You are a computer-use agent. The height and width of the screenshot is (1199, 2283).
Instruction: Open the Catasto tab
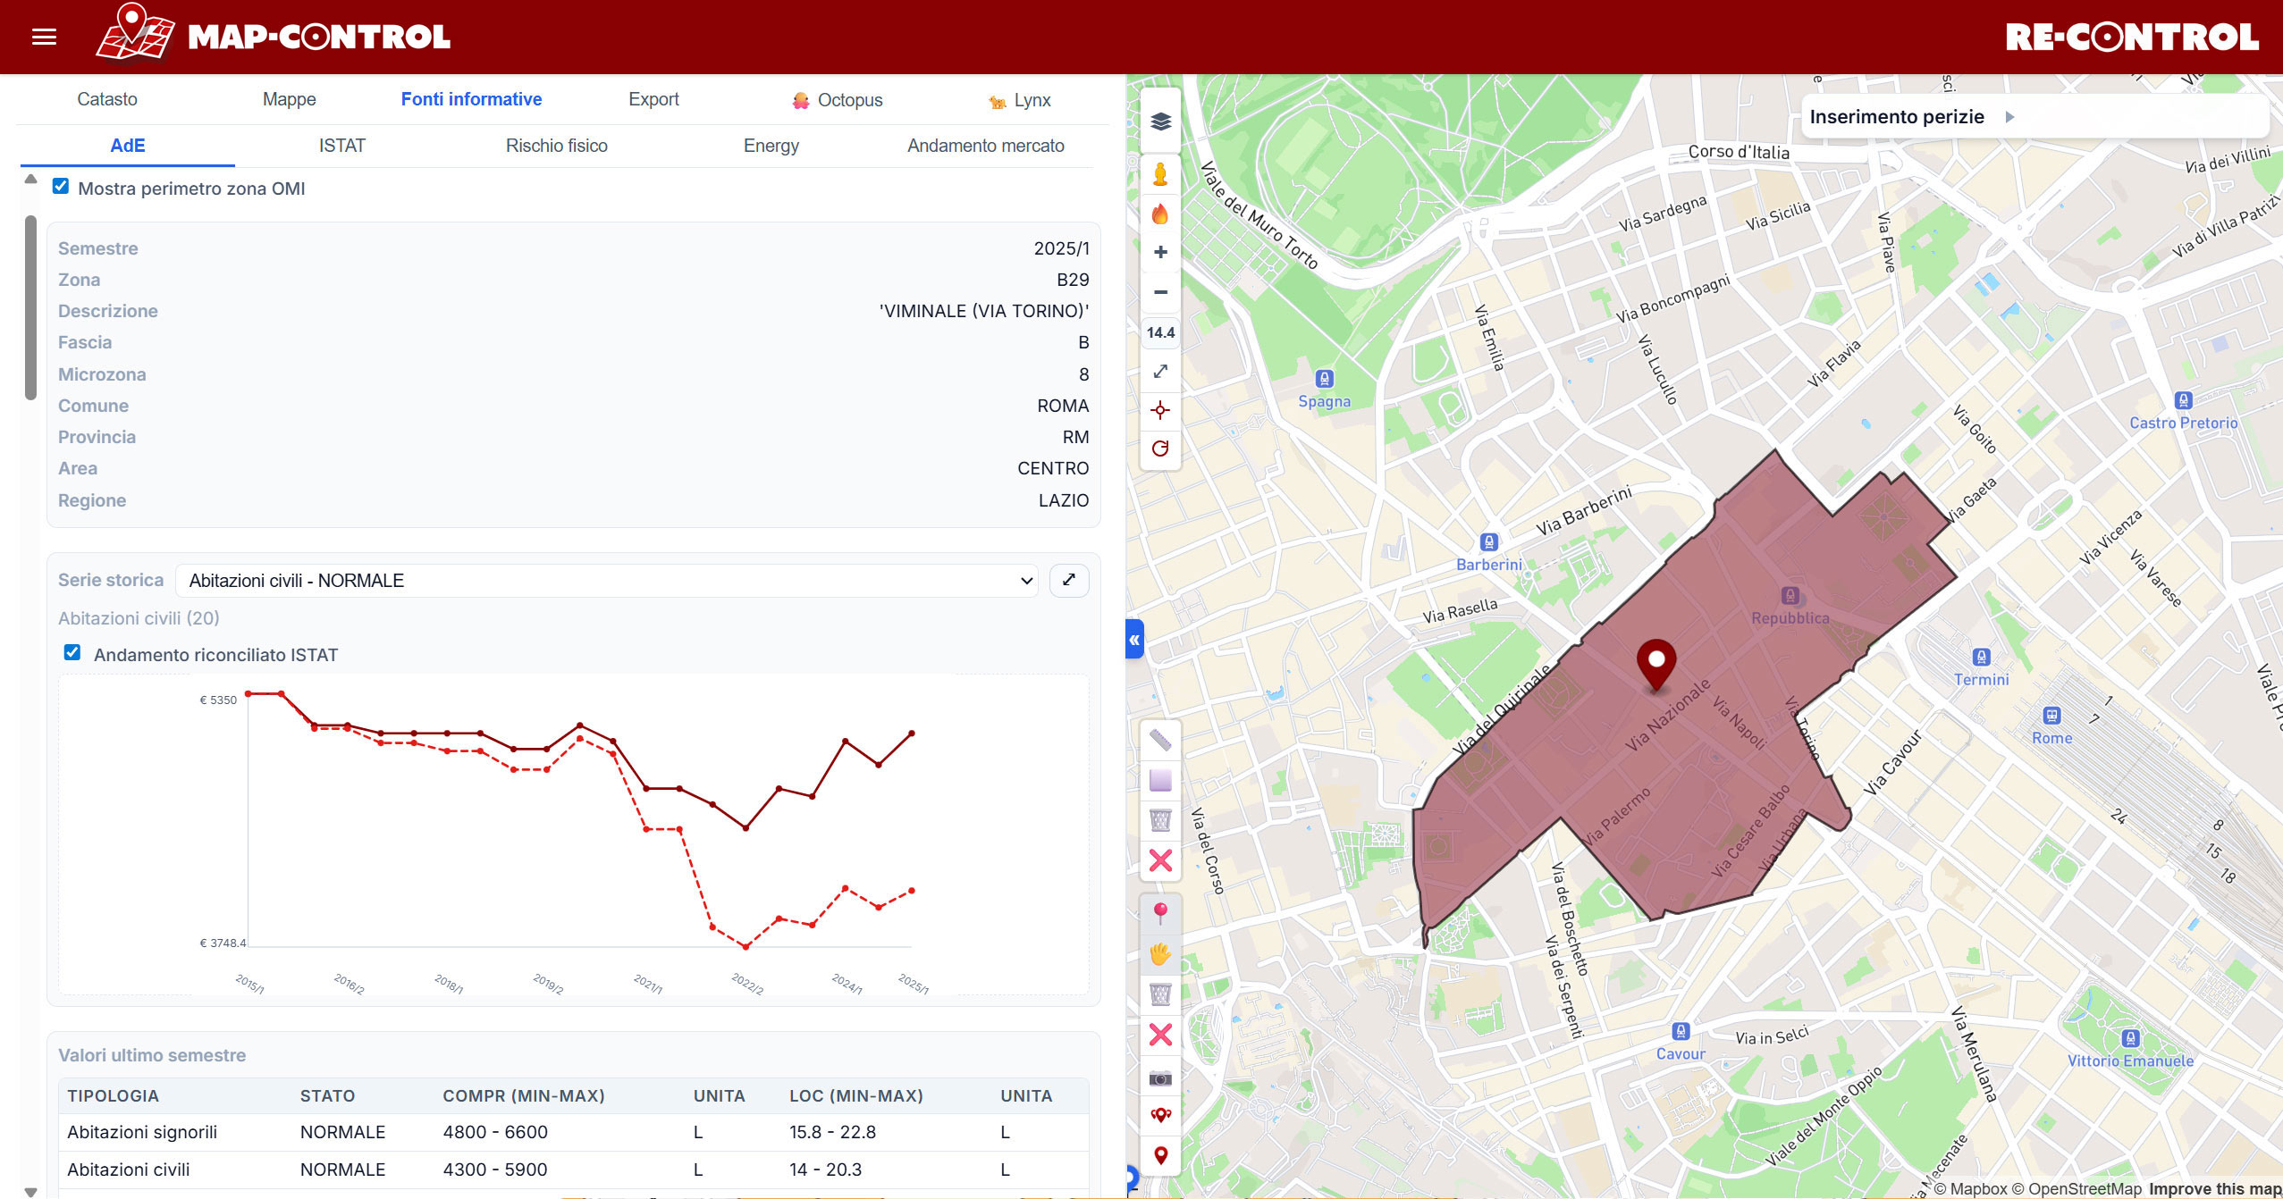click(x=107, y=99)
